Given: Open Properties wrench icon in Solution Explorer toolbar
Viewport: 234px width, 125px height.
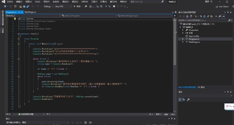Looking at the screenshot, I should pyautogui.click(x=220, y=16).
